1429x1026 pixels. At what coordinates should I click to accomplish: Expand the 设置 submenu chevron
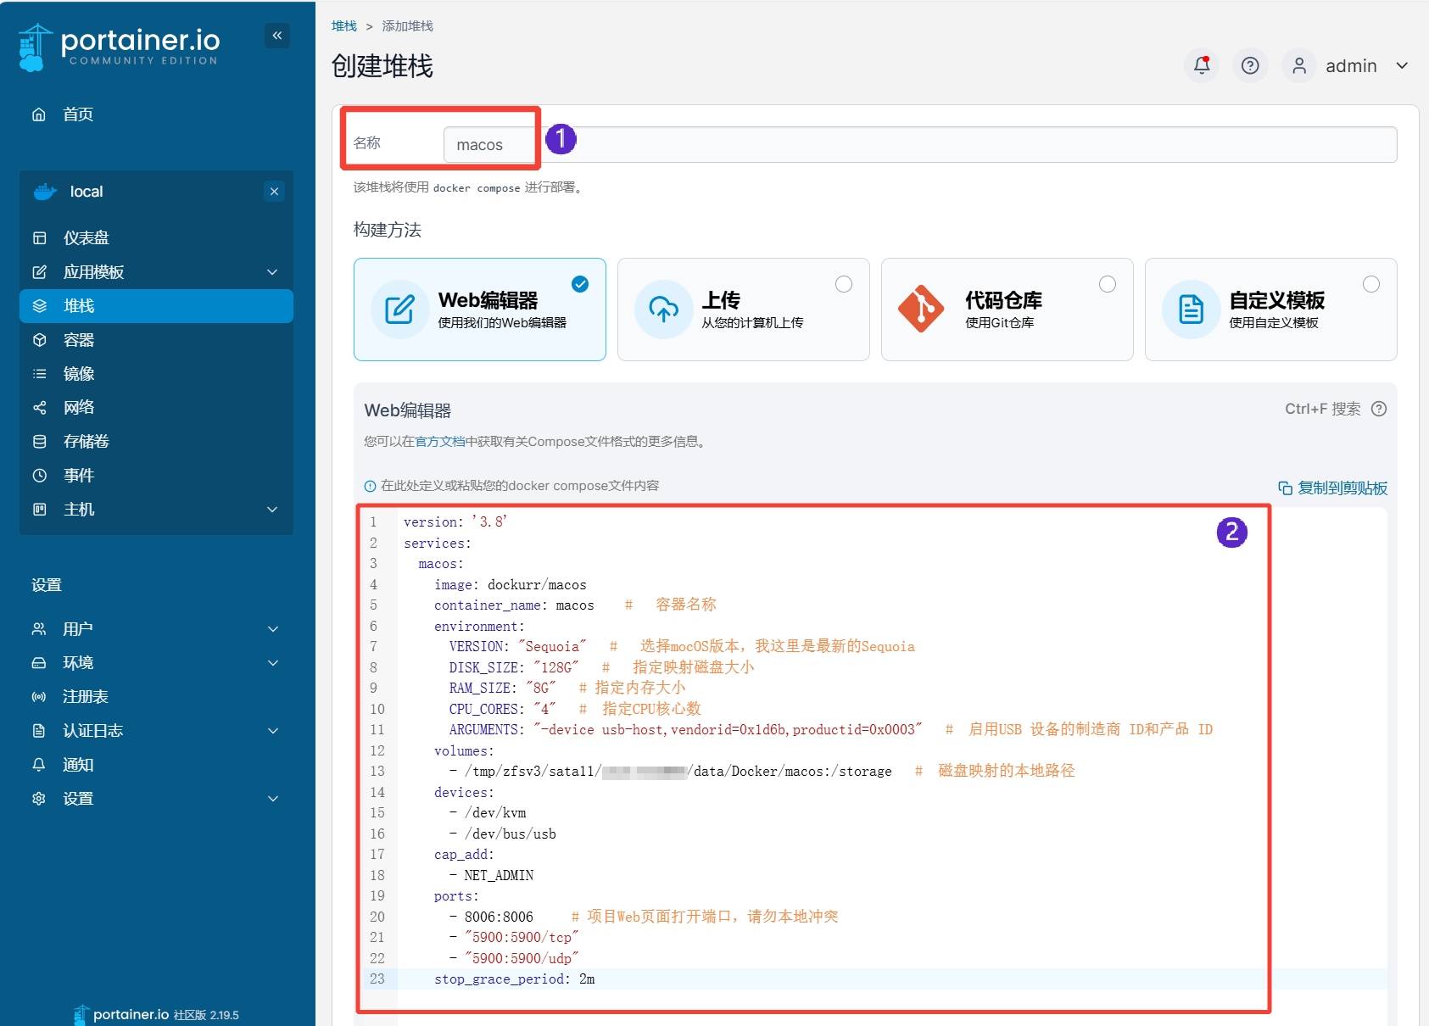click(x=273, y=799)
